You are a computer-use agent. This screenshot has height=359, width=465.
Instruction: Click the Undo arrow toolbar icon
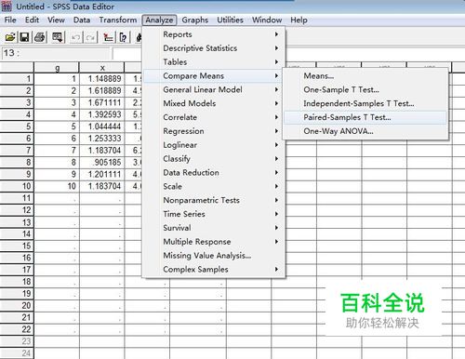click(75, 37)
